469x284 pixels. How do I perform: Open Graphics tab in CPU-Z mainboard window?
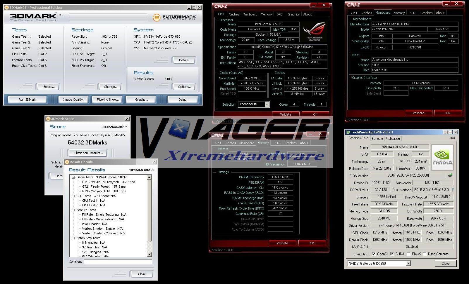[426, 13]
